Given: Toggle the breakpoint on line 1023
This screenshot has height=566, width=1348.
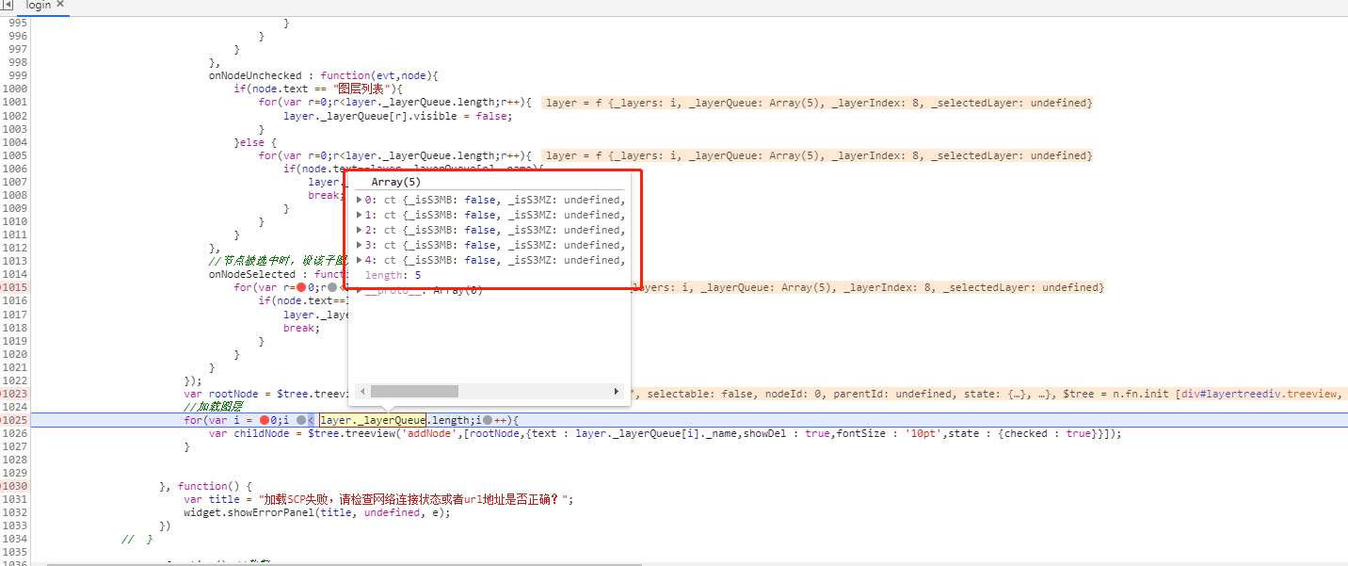Looking at the screenshot, I should tap(15, 394).
